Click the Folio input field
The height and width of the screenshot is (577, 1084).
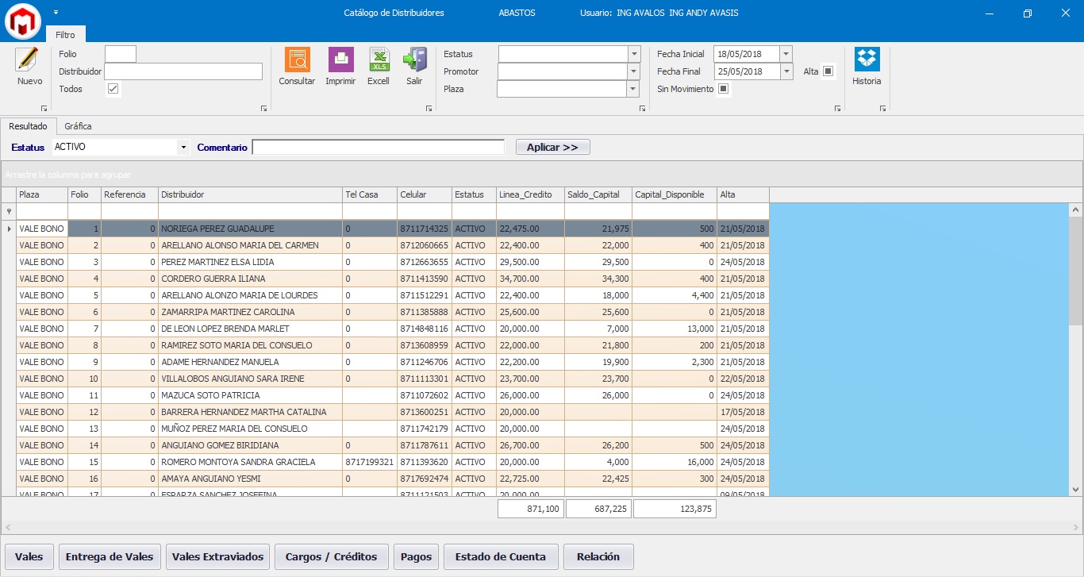point(121,54)
